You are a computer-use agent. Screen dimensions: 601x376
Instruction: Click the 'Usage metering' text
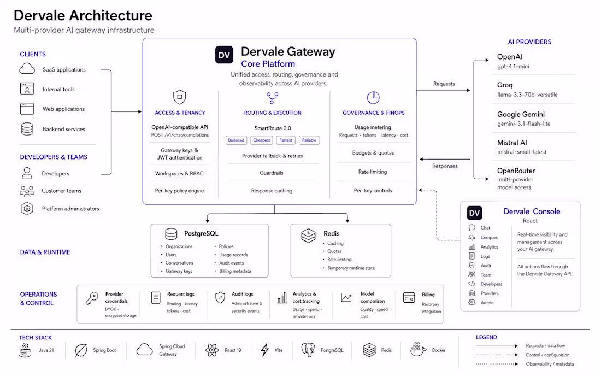point(373,127)
